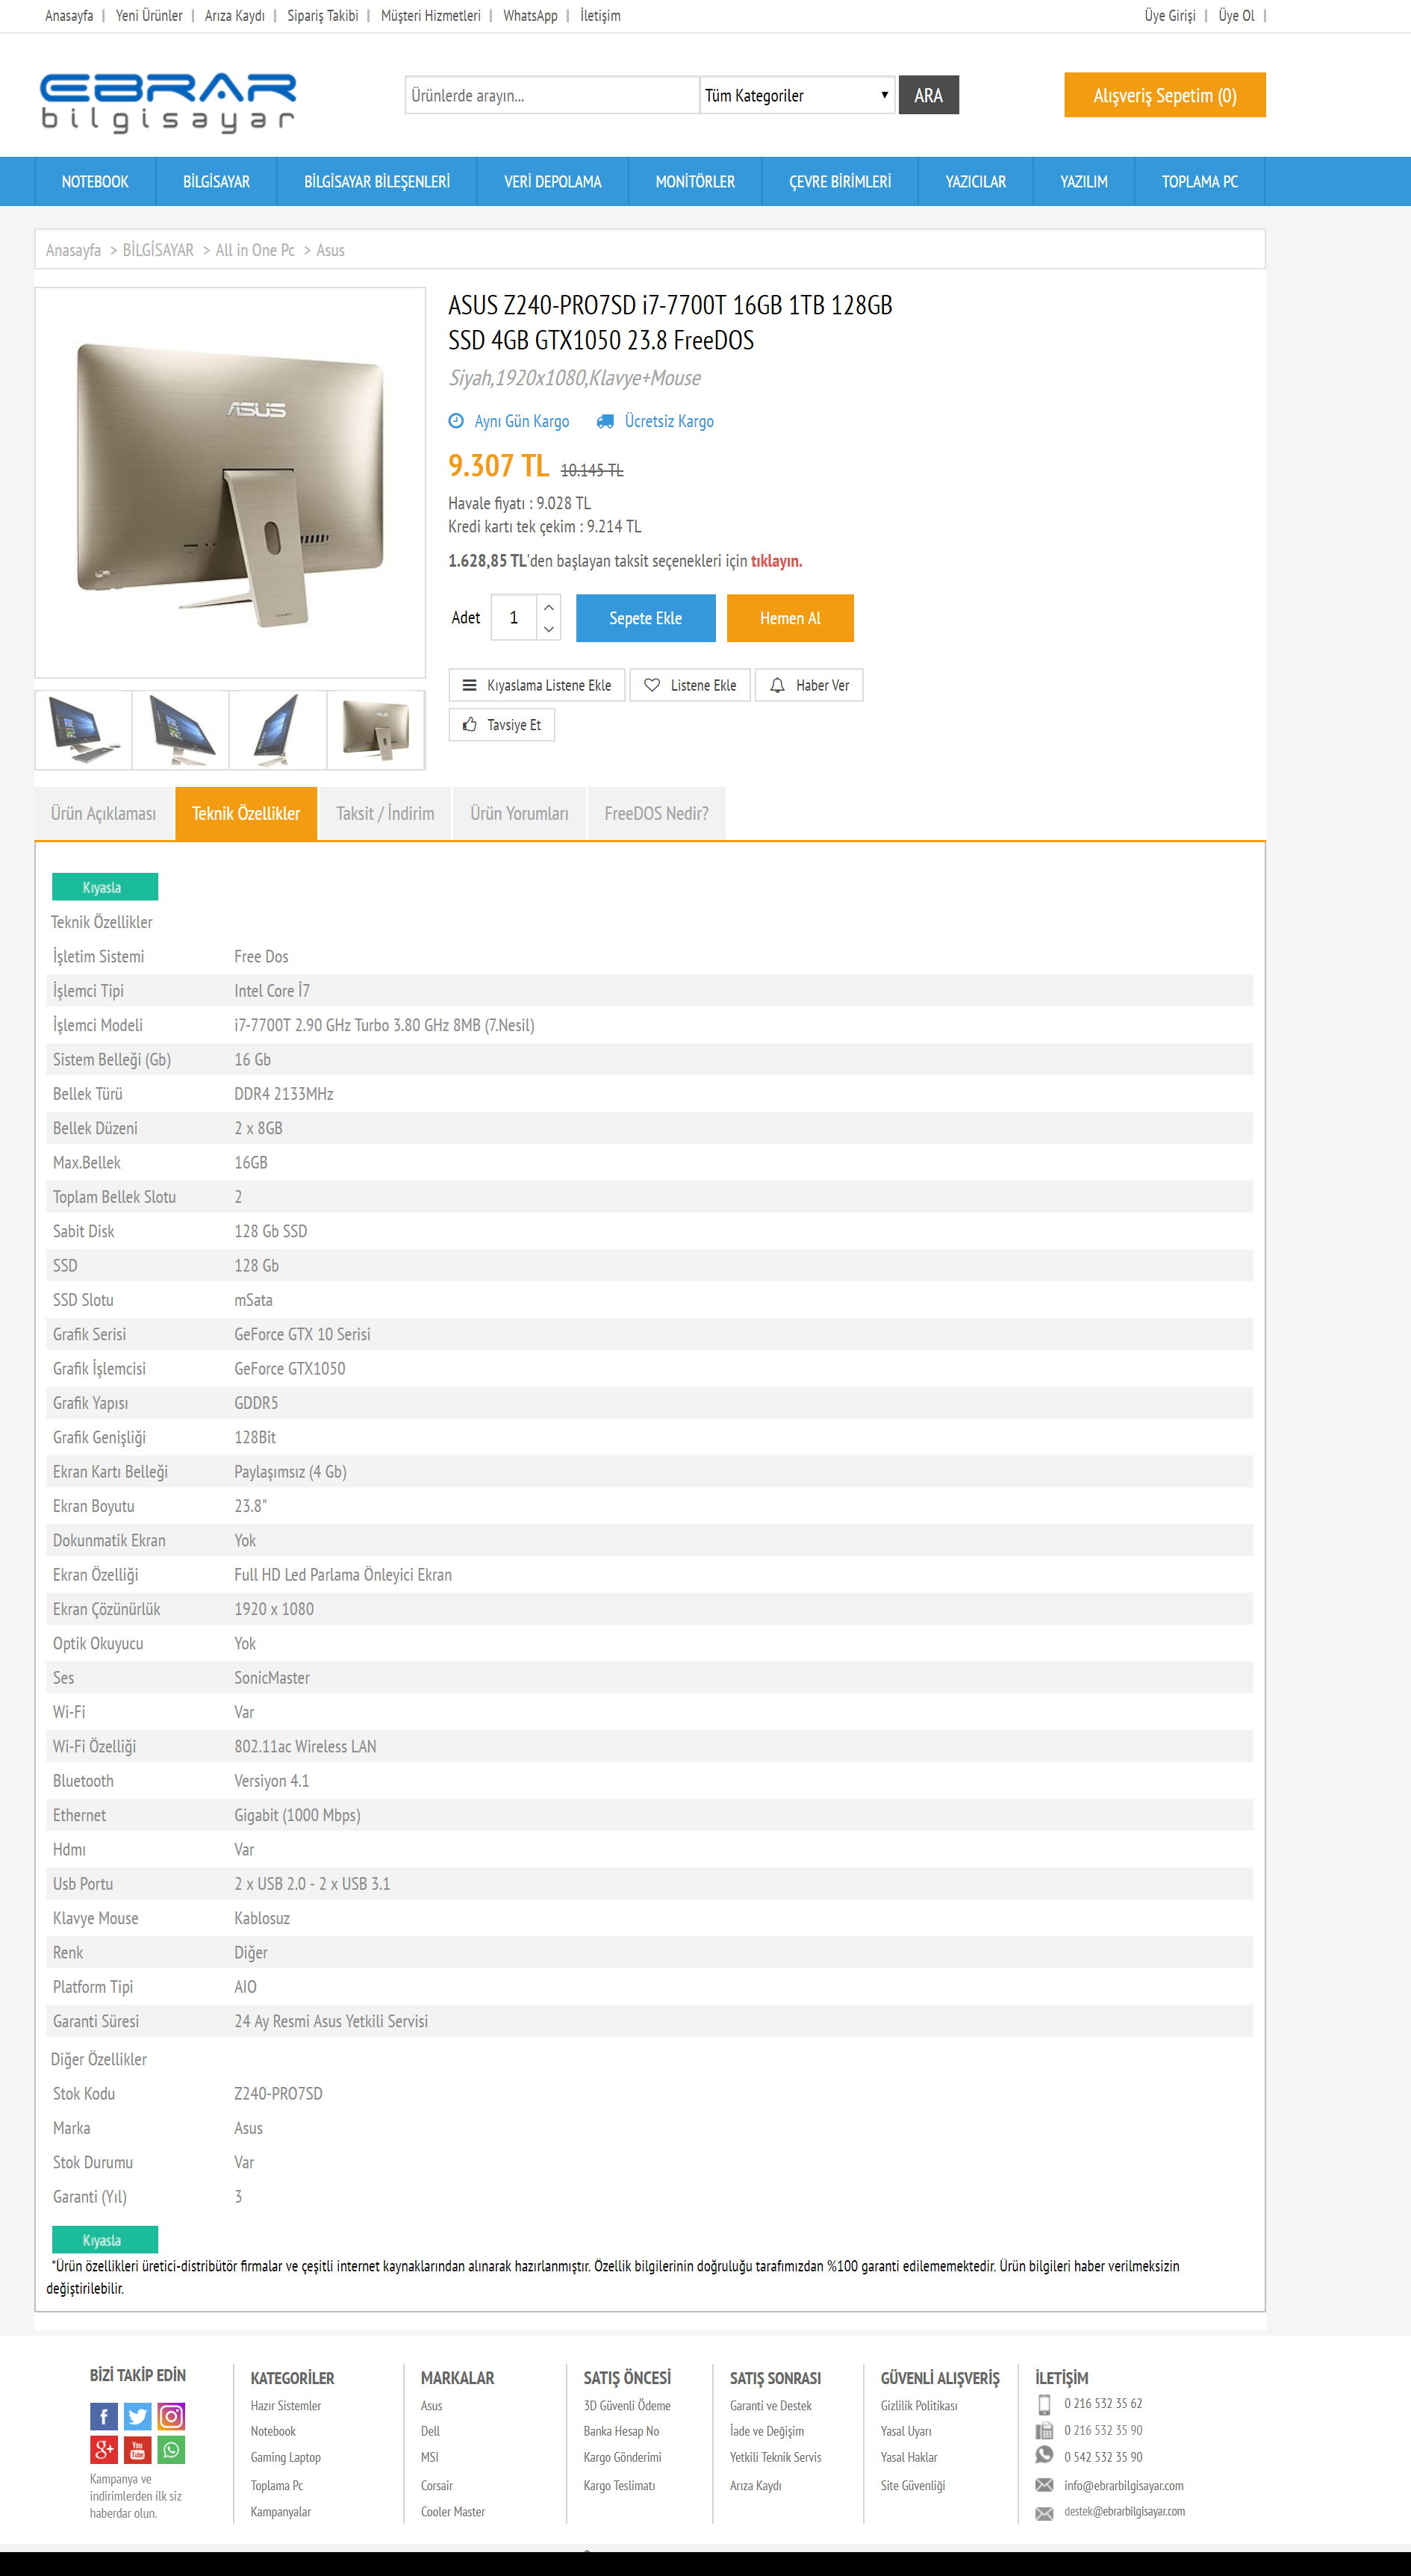Open NOTEBOOK menu category
Screen dimensions: 1411x2576
pos(95,181)
